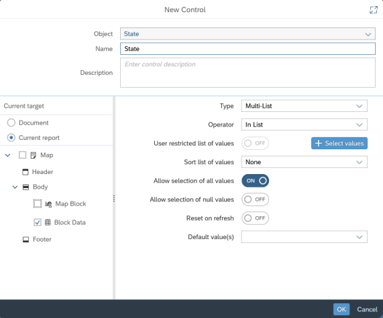Image resolution: width=383 pixels, height=318 pixels.
Task: Enable Allow selection of null values
Action: tap(256, 200)
